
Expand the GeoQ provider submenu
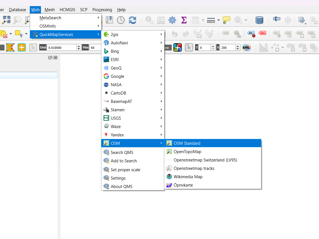[133, 68]
